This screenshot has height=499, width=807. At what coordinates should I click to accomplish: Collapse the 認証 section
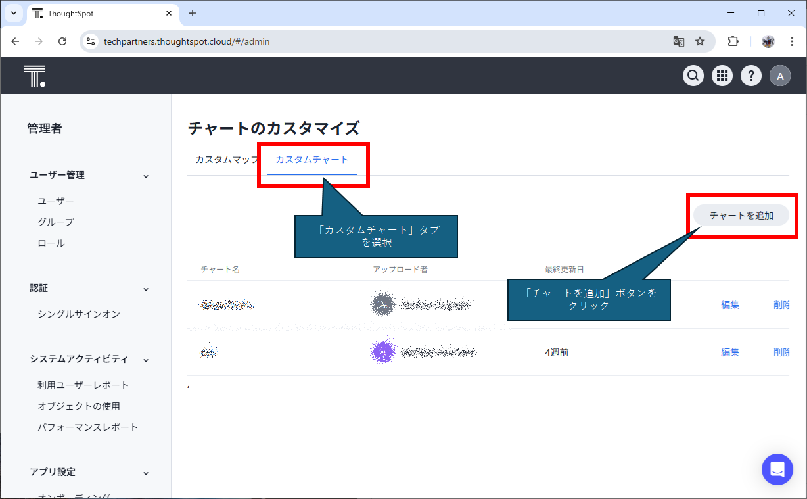pyautogui.click(x=146, y=289)
